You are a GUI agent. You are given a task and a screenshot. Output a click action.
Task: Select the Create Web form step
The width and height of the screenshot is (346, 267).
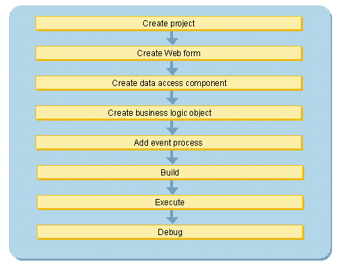169,53
